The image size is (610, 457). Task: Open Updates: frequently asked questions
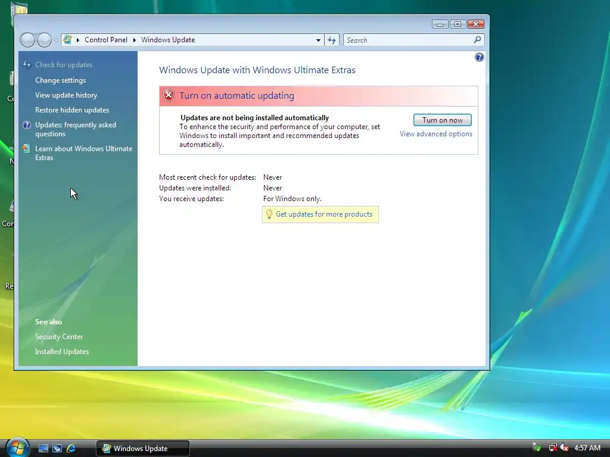(76, 129)
